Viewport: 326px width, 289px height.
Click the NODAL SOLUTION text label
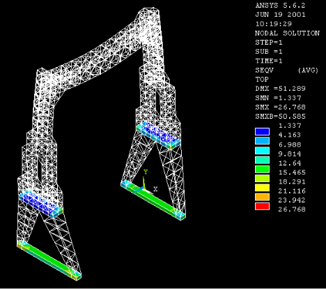287,34
